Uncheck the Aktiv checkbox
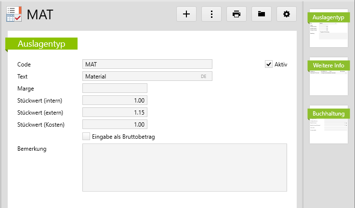 [x=269, y=64]
